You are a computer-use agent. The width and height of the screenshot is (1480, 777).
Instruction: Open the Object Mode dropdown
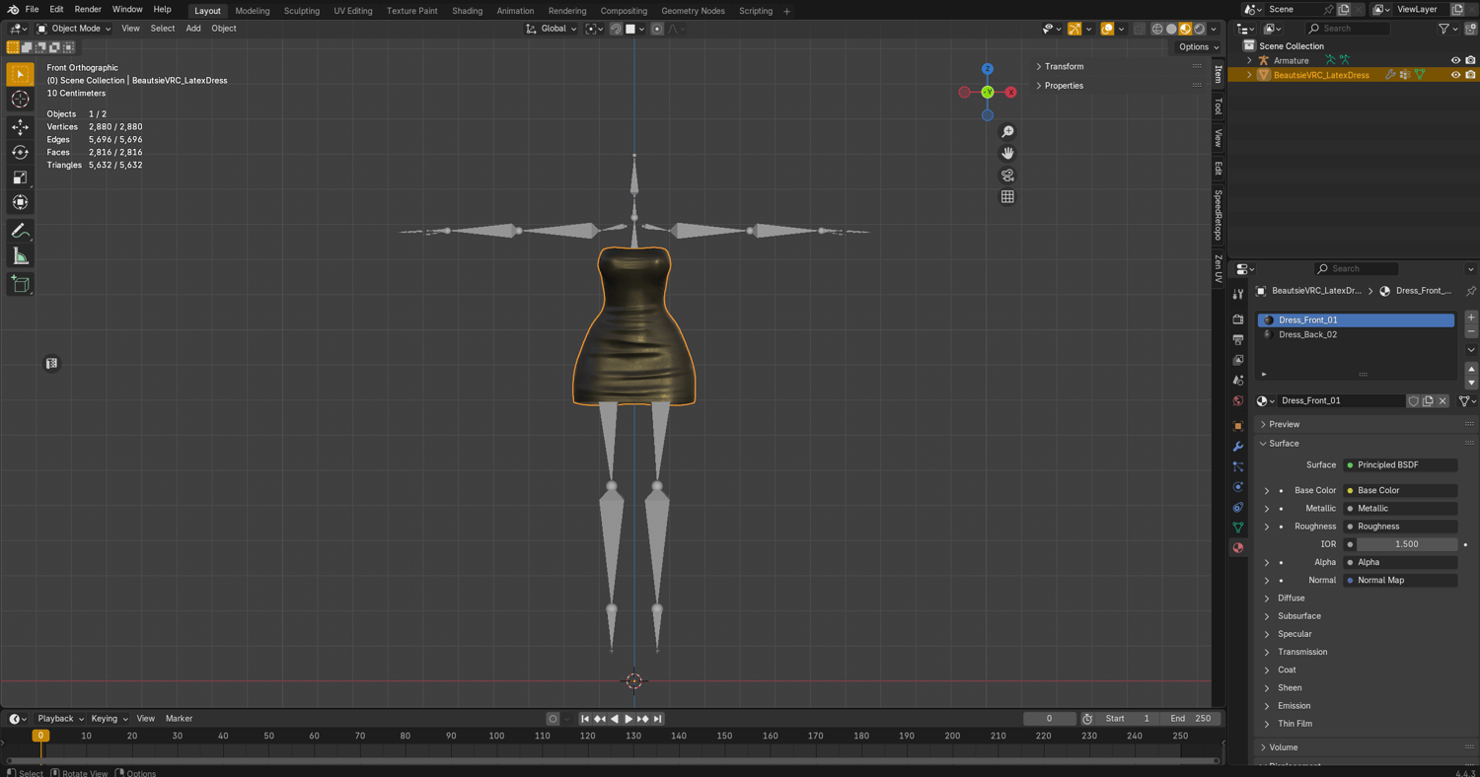tap(74, 29)
